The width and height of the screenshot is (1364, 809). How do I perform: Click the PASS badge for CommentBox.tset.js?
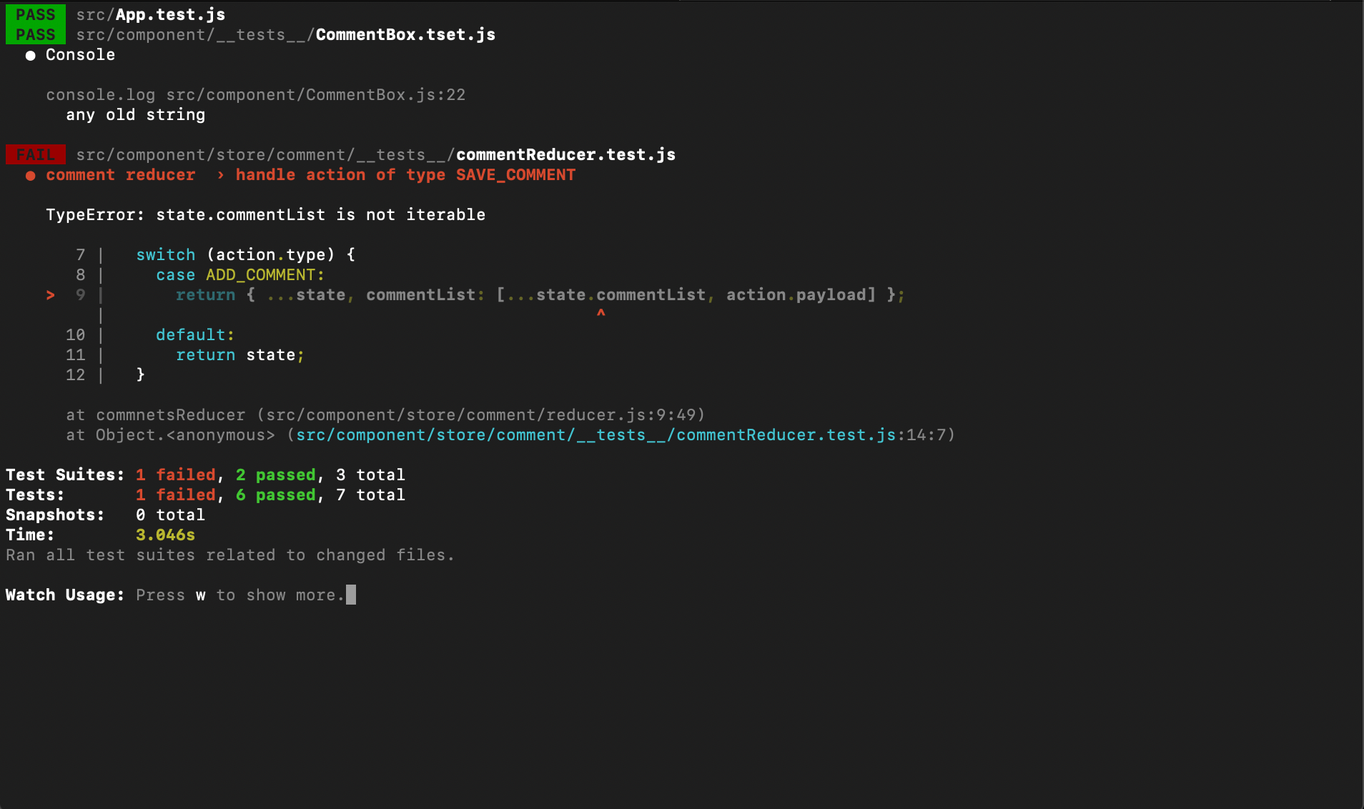[36, 34]
